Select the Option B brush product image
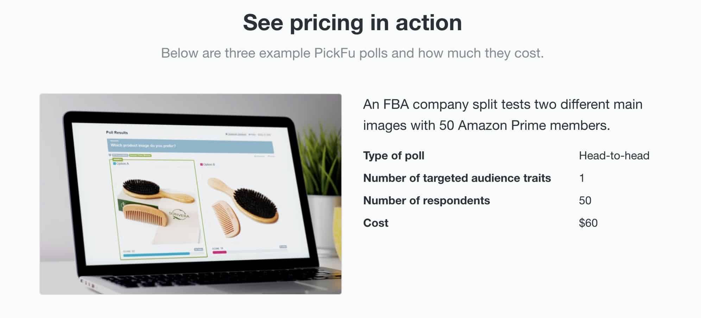The width and height of the screenshot is (701, 318). [243, 207]
